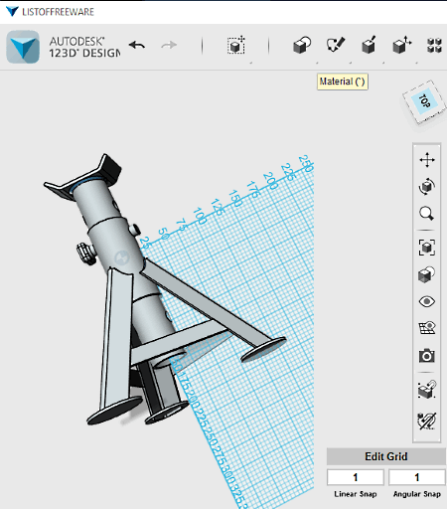
Task: Toggle the grid visibility icon
Action: pos(427,328)
